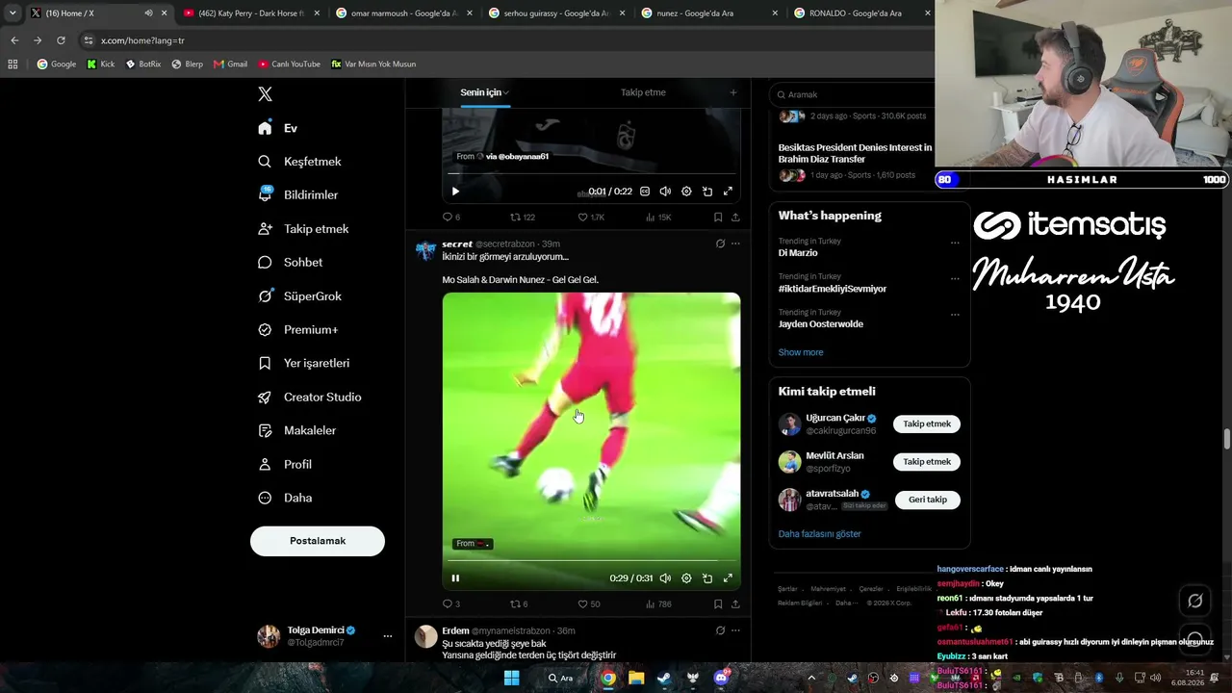Go to Ev home feed
Image resolution: width=1232 pixels, height=693 pixels.
[x=277, y=128]
